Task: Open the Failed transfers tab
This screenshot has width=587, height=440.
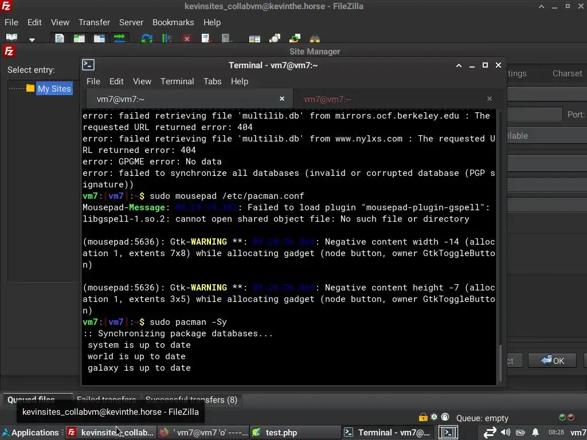Action: [106, 399]
